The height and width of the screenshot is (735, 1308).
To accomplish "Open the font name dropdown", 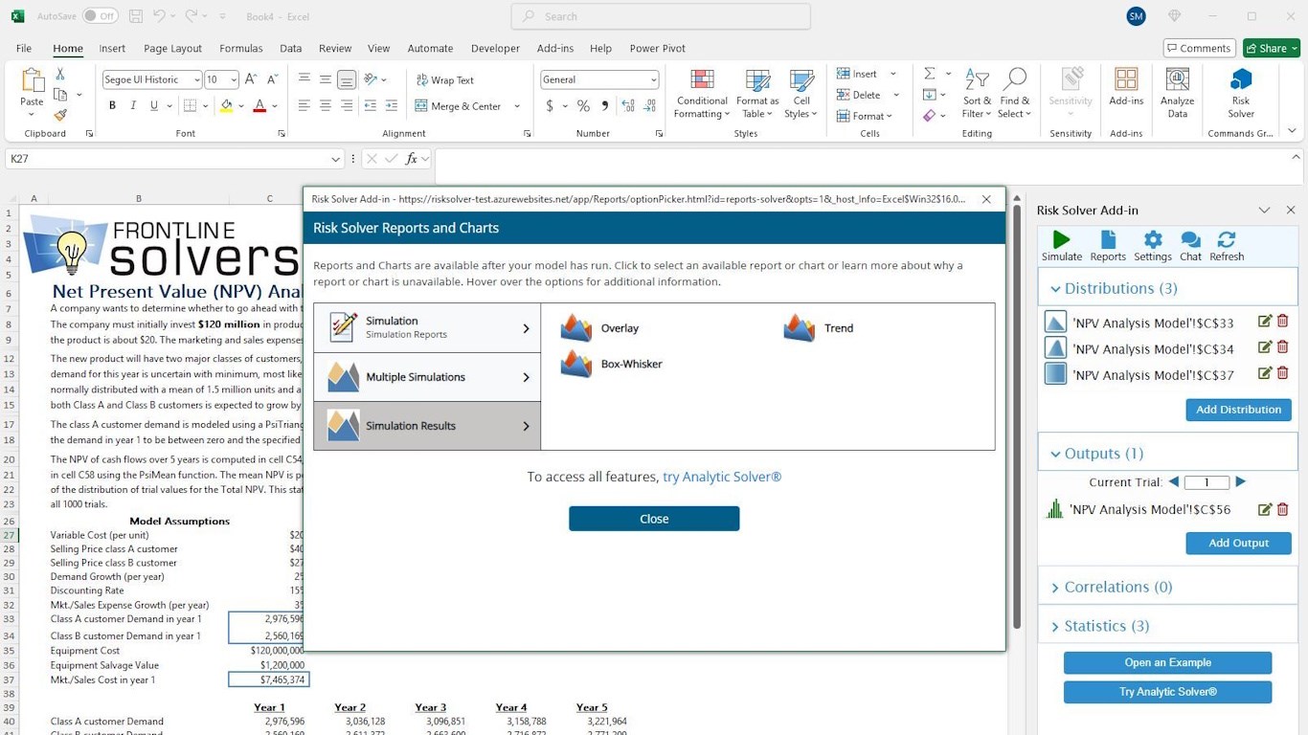I will click(197, 80).
